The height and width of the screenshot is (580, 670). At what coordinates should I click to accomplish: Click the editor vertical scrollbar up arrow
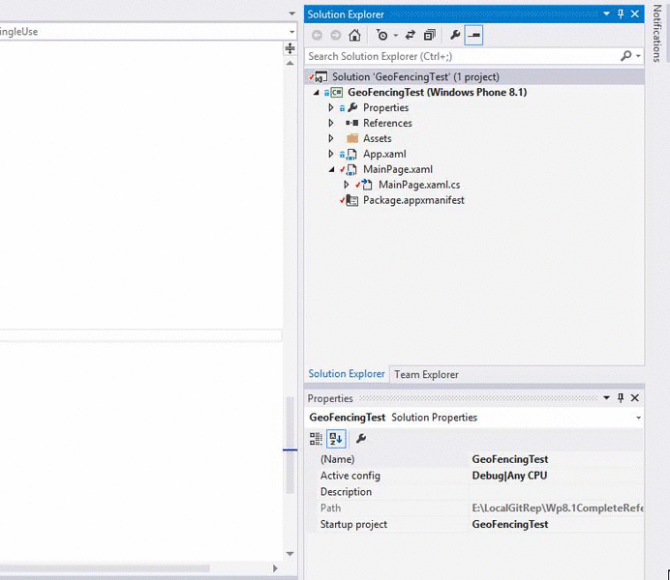click(289, 63)
